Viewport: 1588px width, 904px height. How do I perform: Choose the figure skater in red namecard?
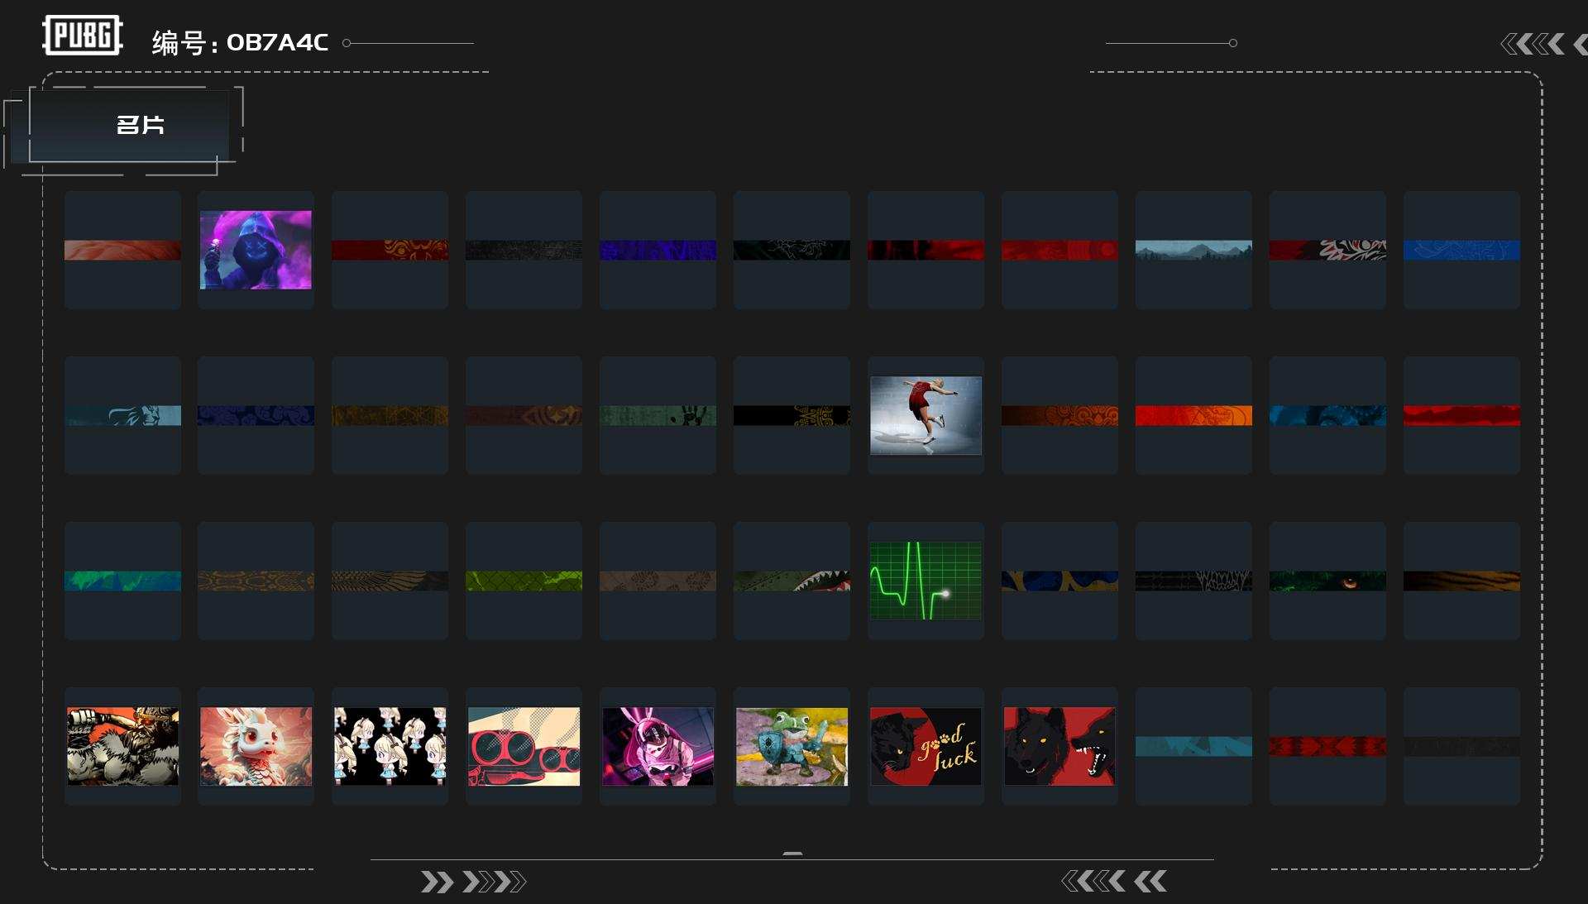(x=926, y=415)
